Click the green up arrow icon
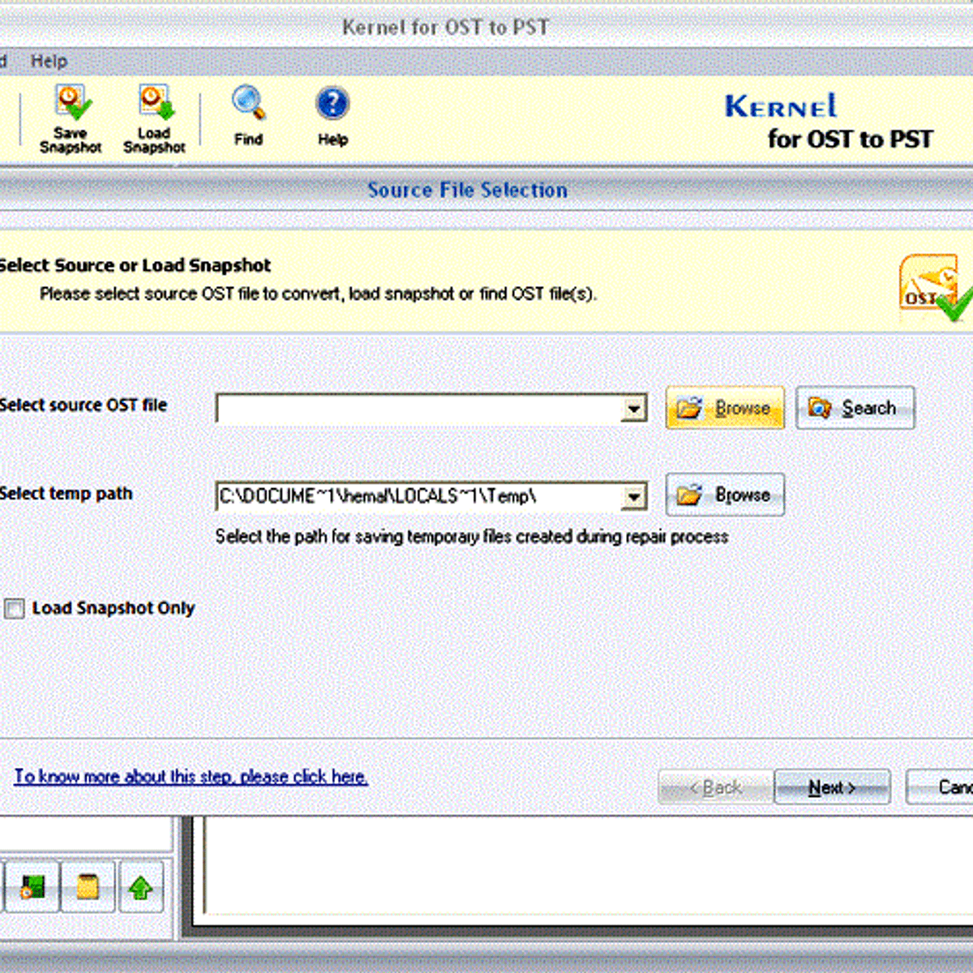The height and width of the screenshot is (973, 973). (141, 887)
